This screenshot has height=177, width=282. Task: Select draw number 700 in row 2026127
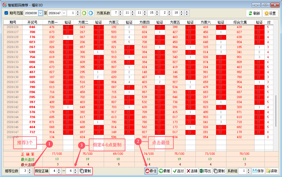coord(32,32)
